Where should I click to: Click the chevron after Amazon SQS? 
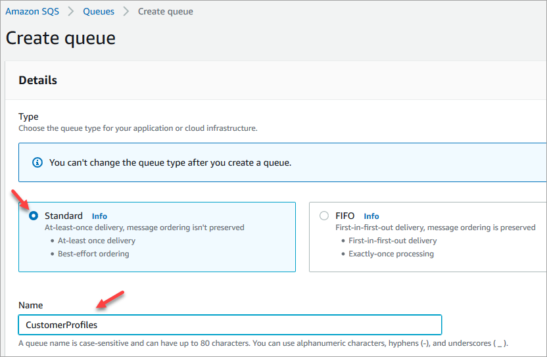(x=71, y=12)
